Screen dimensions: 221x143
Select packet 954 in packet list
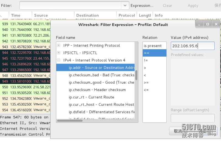25,110
